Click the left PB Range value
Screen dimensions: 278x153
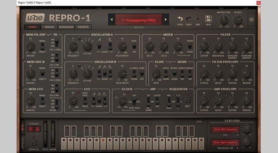30,129
